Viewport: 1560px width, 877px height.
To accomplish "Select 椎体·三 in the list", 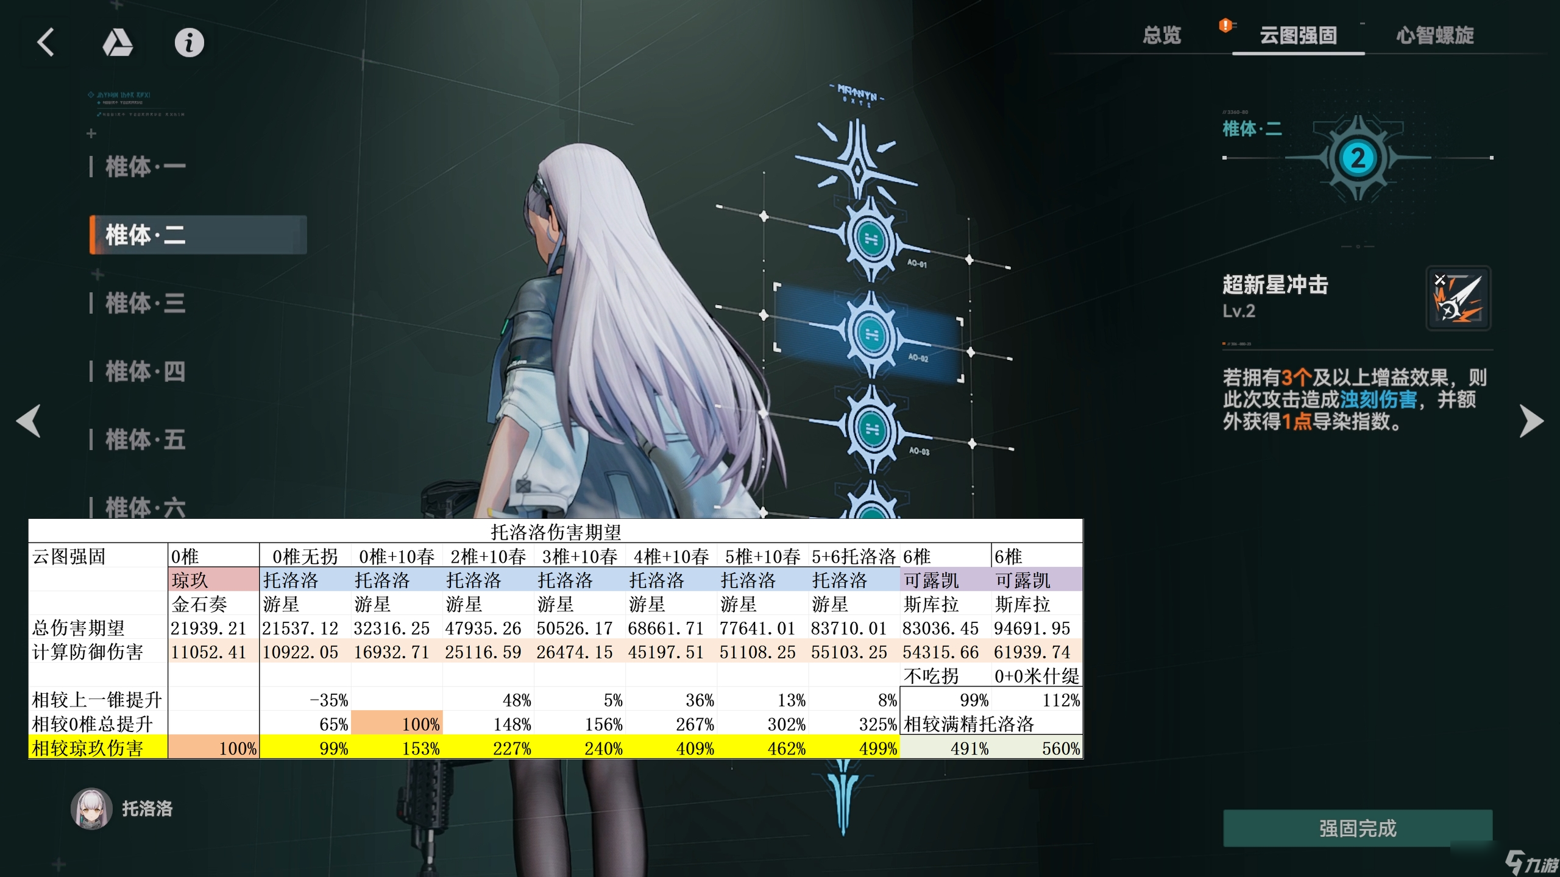I will (145, 303).
